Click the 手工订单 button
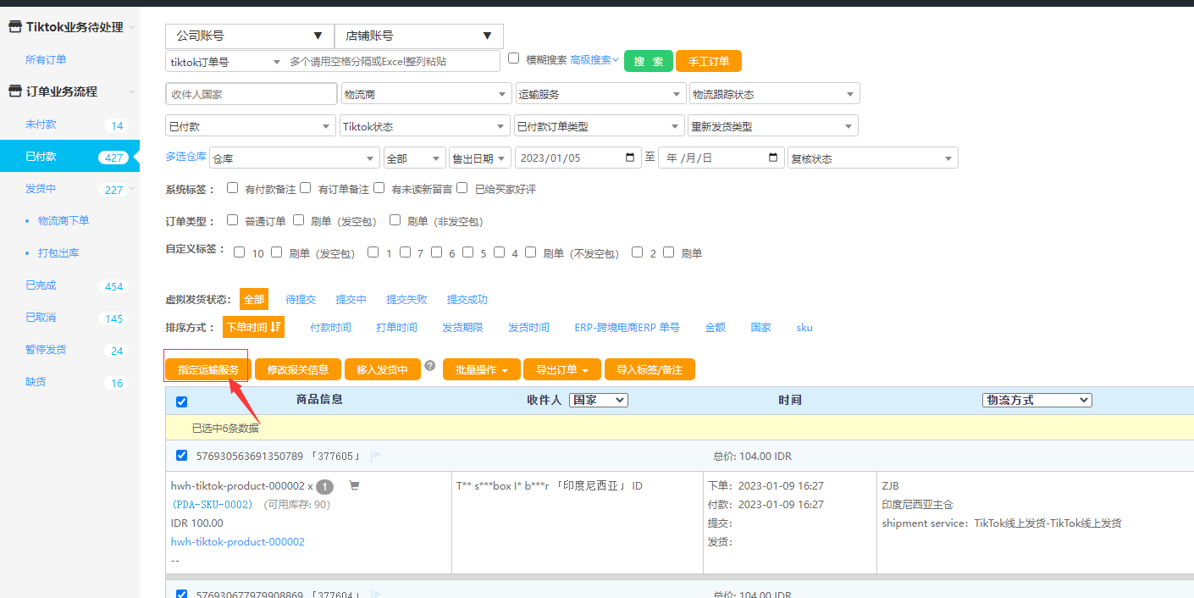Image resolution: width=1194 pixels, height=598 pixels. [709, 61]
